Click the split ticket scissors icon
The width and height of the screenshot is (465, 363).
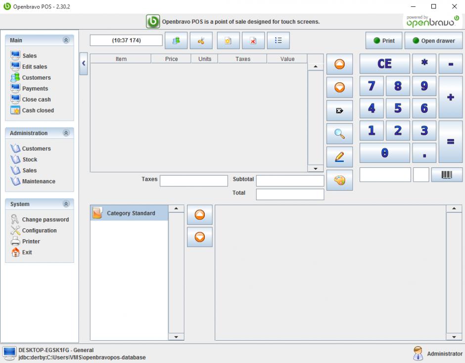click(201, 41)
